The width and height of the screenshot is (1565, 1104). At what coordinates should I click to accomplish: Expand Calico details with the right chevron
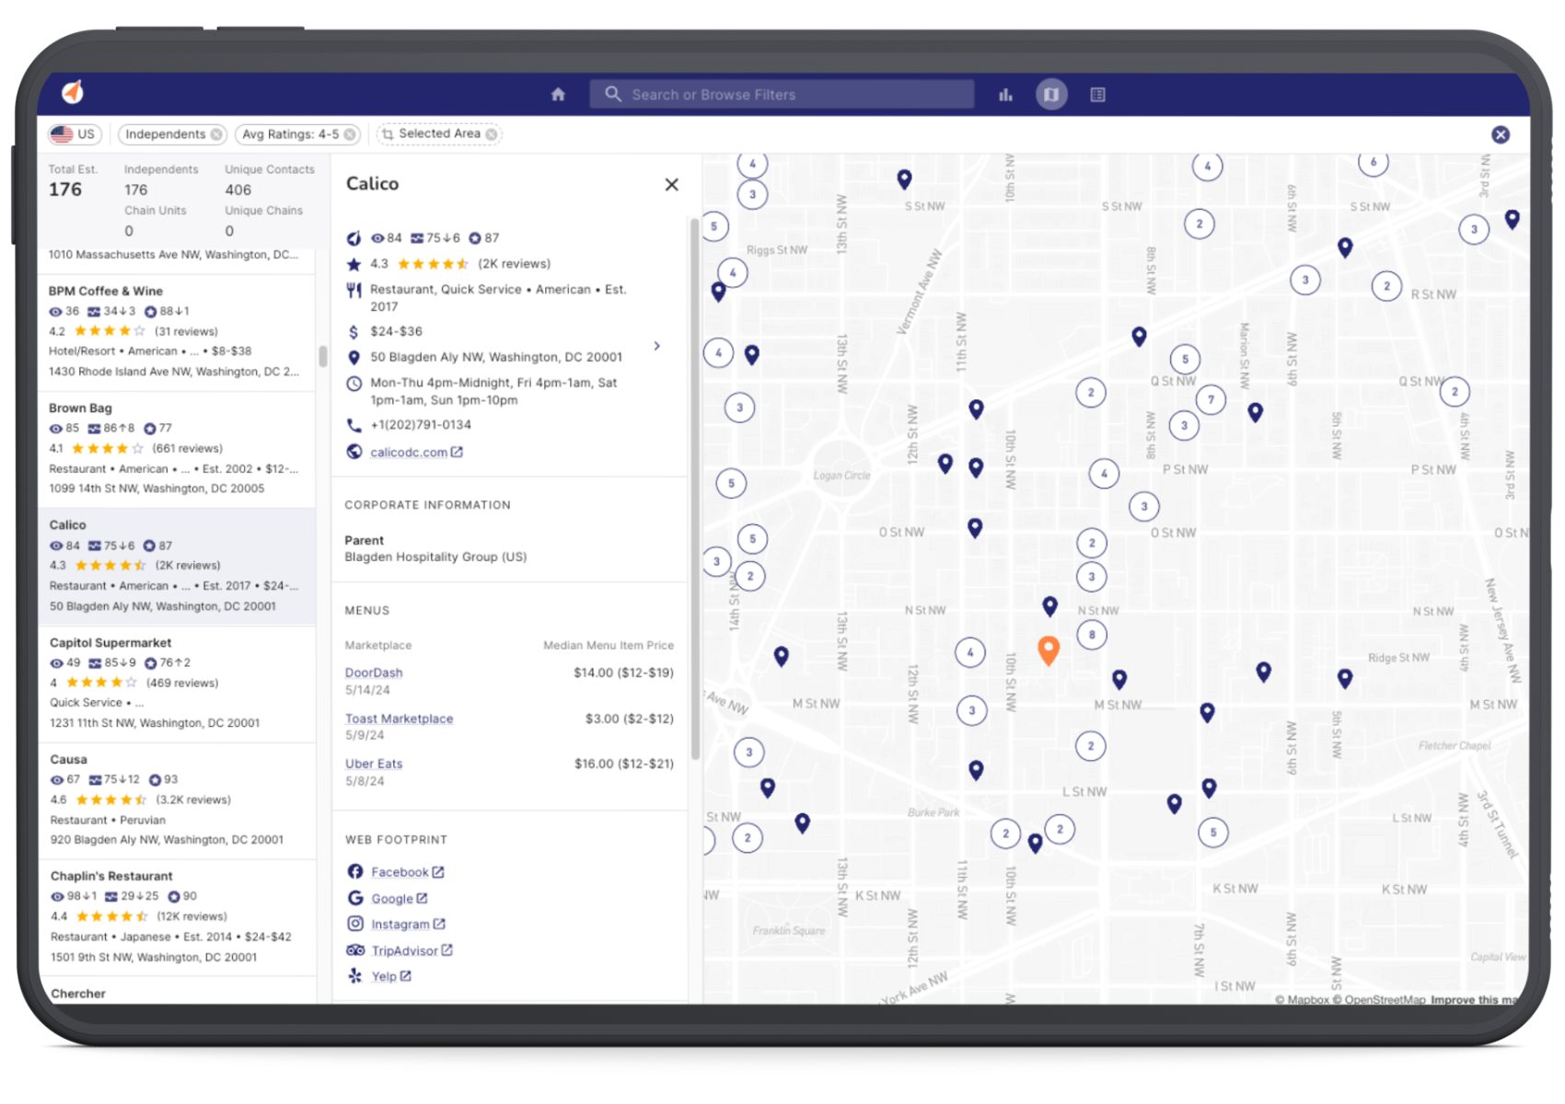click(x=657, y=346)
